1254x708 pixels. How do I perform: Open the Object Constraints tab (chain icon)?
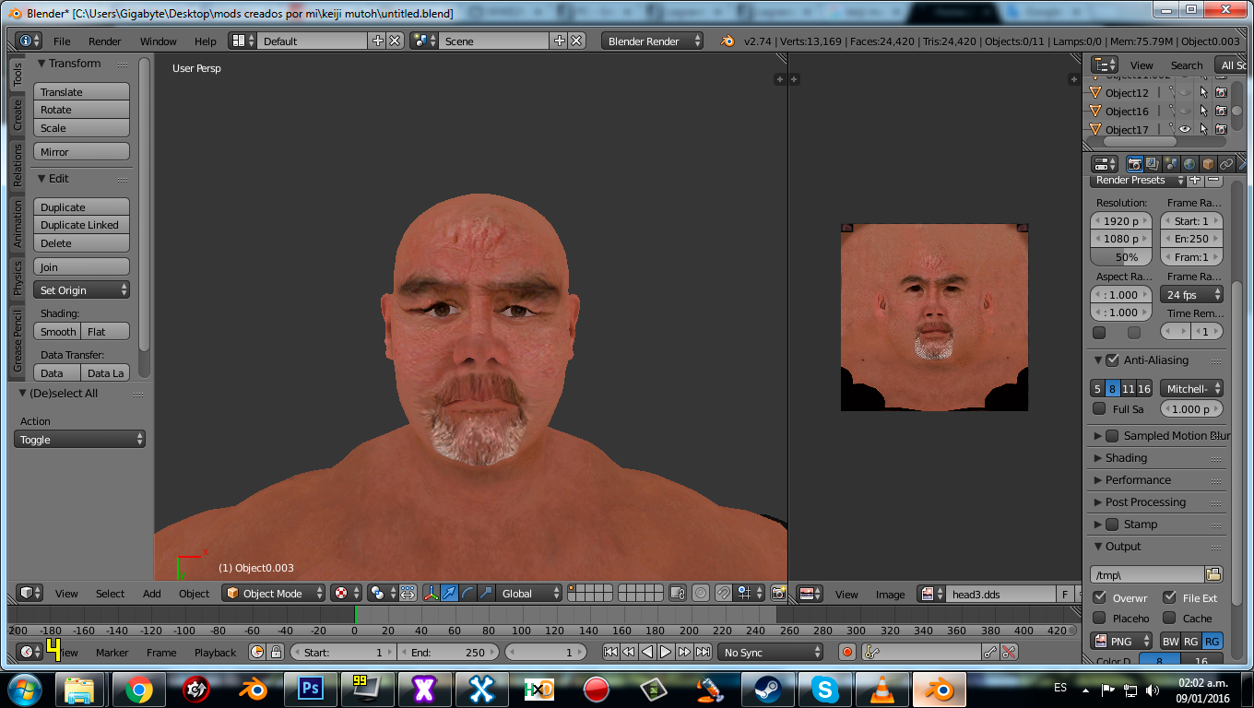[x=1226, y=164]
